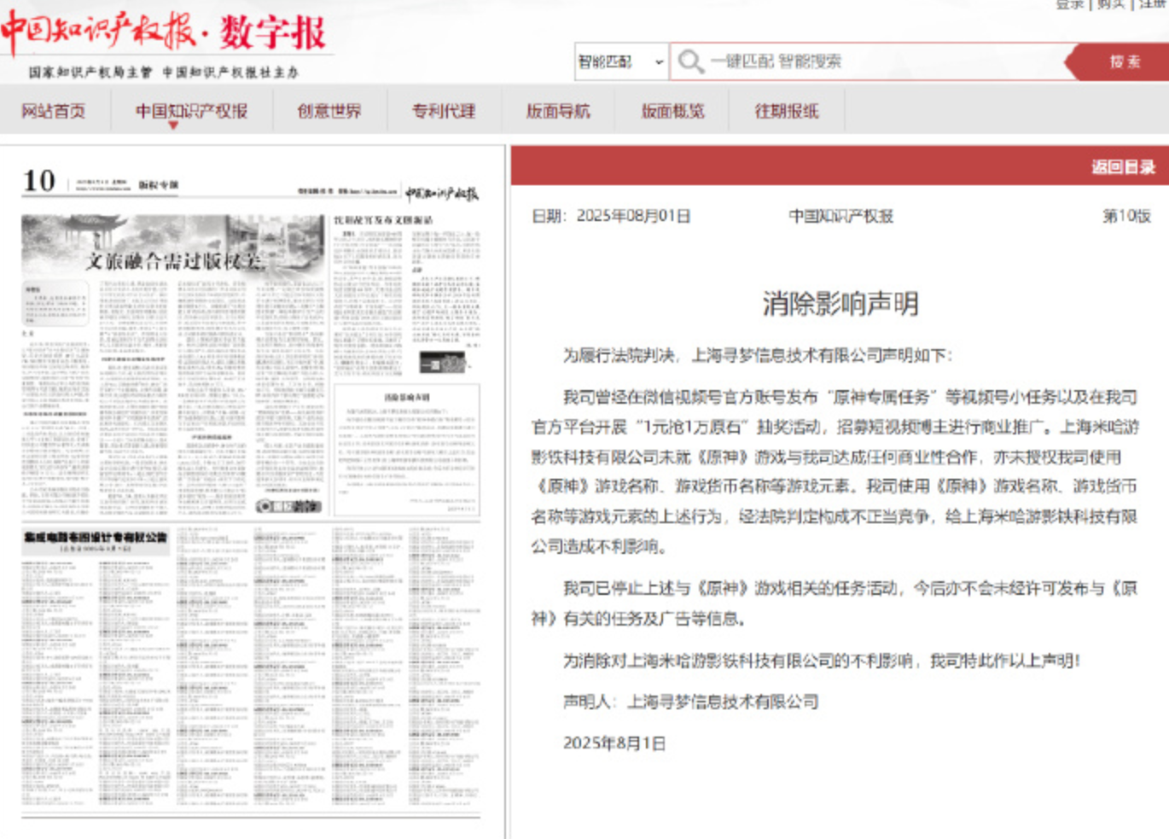The width and height of the screenshot is (1169, 839).
Task: Click the 声明人：上海寻梦信息技术有限公司 line
Action: coord(690,702)
